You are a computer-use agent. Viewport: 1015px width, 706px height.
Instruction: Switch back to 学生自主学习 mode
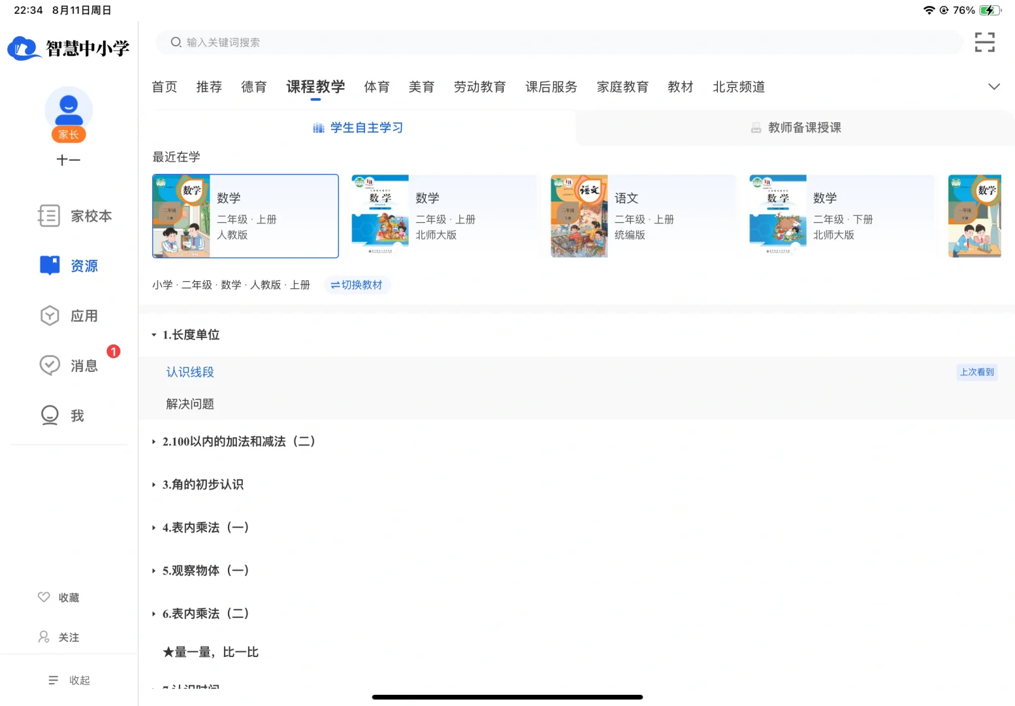point(358,127)
